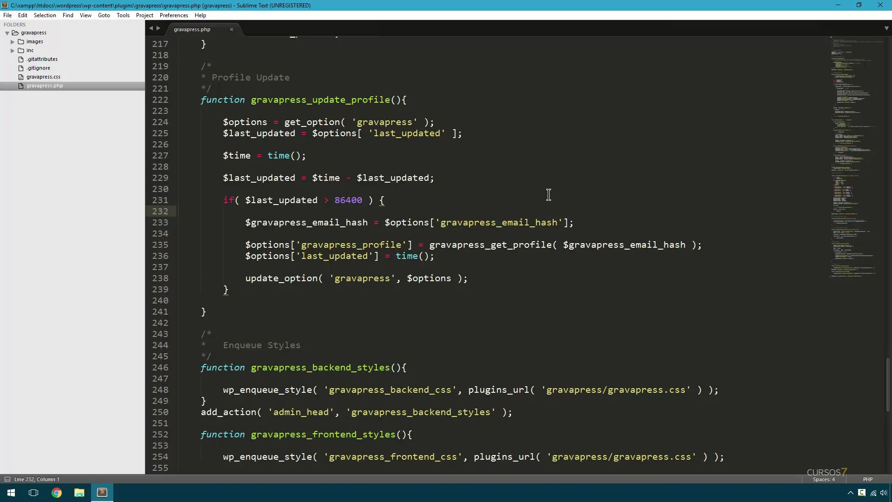Go to previous tab with left arrow
This screenshot has height=502, width=892.
pyautogui.click(x=151, y=28)
